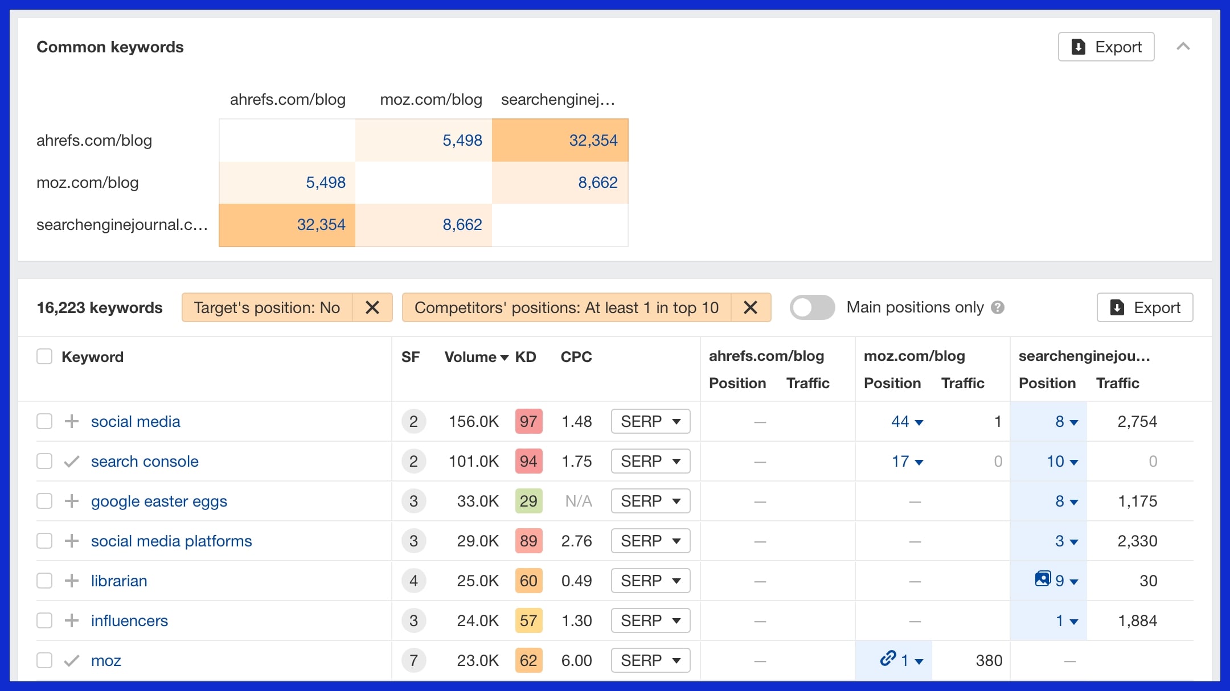Open the librarian keyword link
This screenshot has height=691, width=1230.
coord(119,581)
